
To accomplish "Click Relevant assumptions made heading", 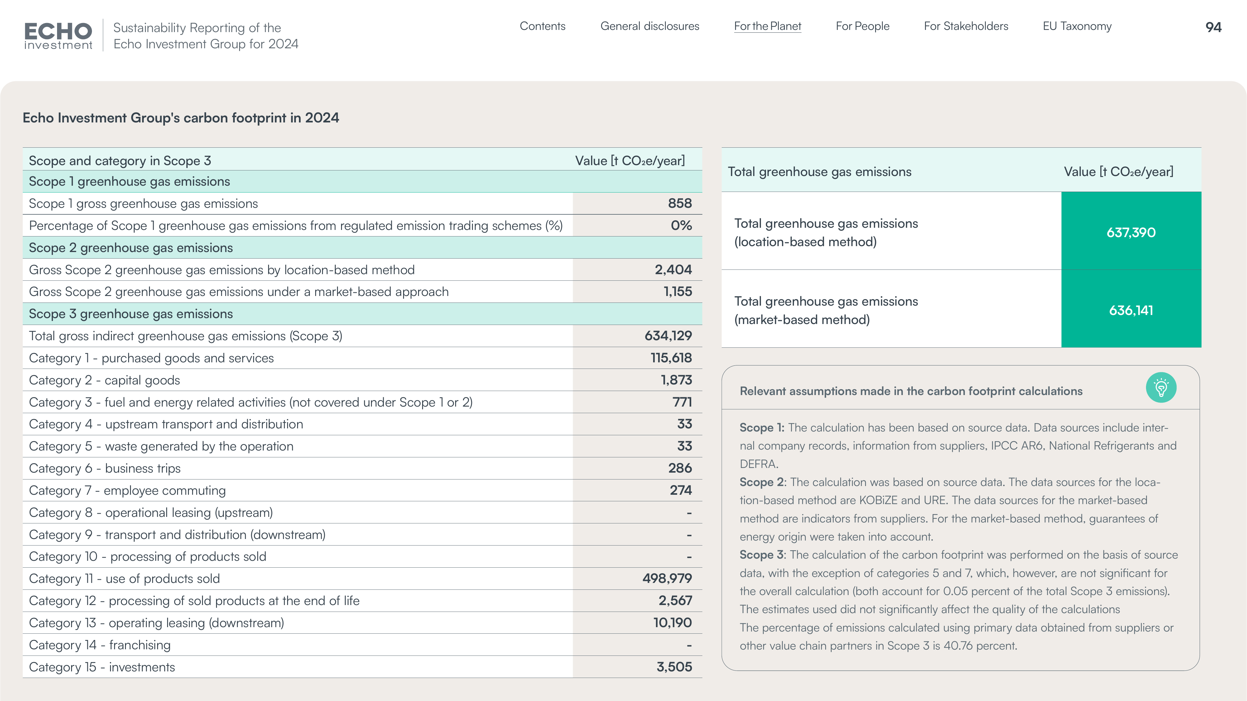I will [911, 391].
